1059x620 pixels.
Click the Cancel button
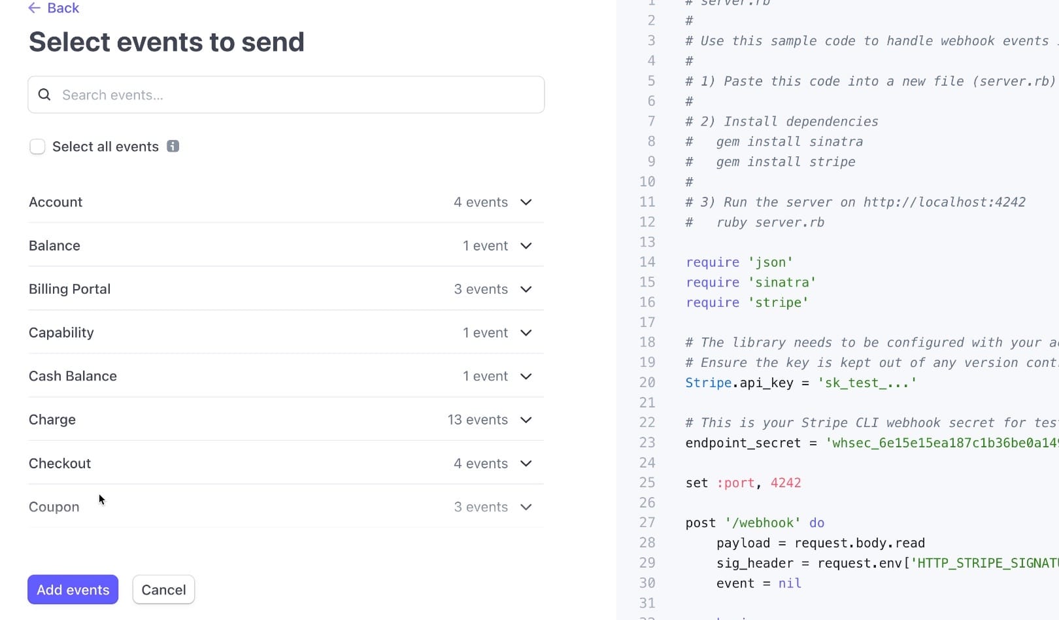(x=163, y=589)
